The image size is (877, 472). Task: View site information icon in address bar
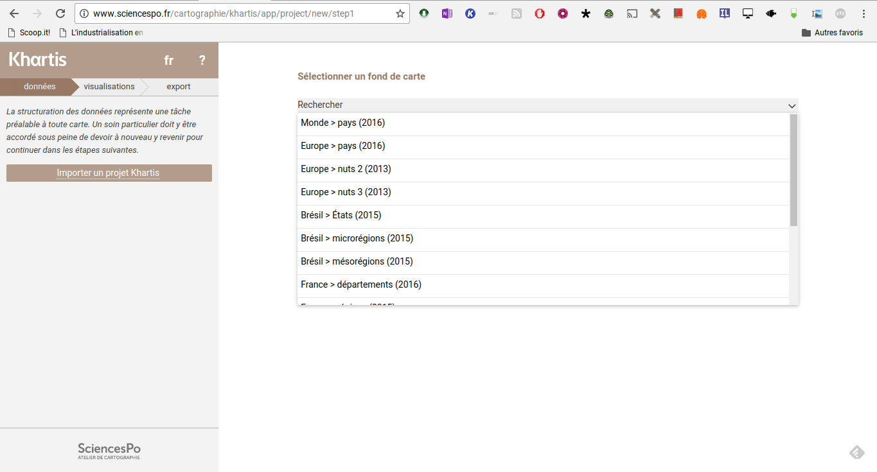84,13
